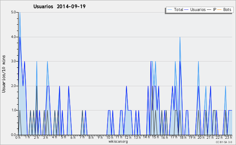Image resolution: width=236 pixels, height=145 pixels.
Task: Click the '15 h' x-axis label
Action: 155,137
